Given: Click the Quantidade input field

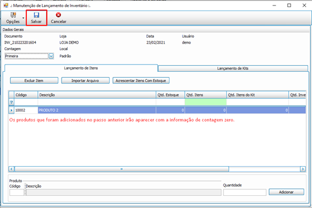Looking at the screenshot, I should click(x=244, y=192).
